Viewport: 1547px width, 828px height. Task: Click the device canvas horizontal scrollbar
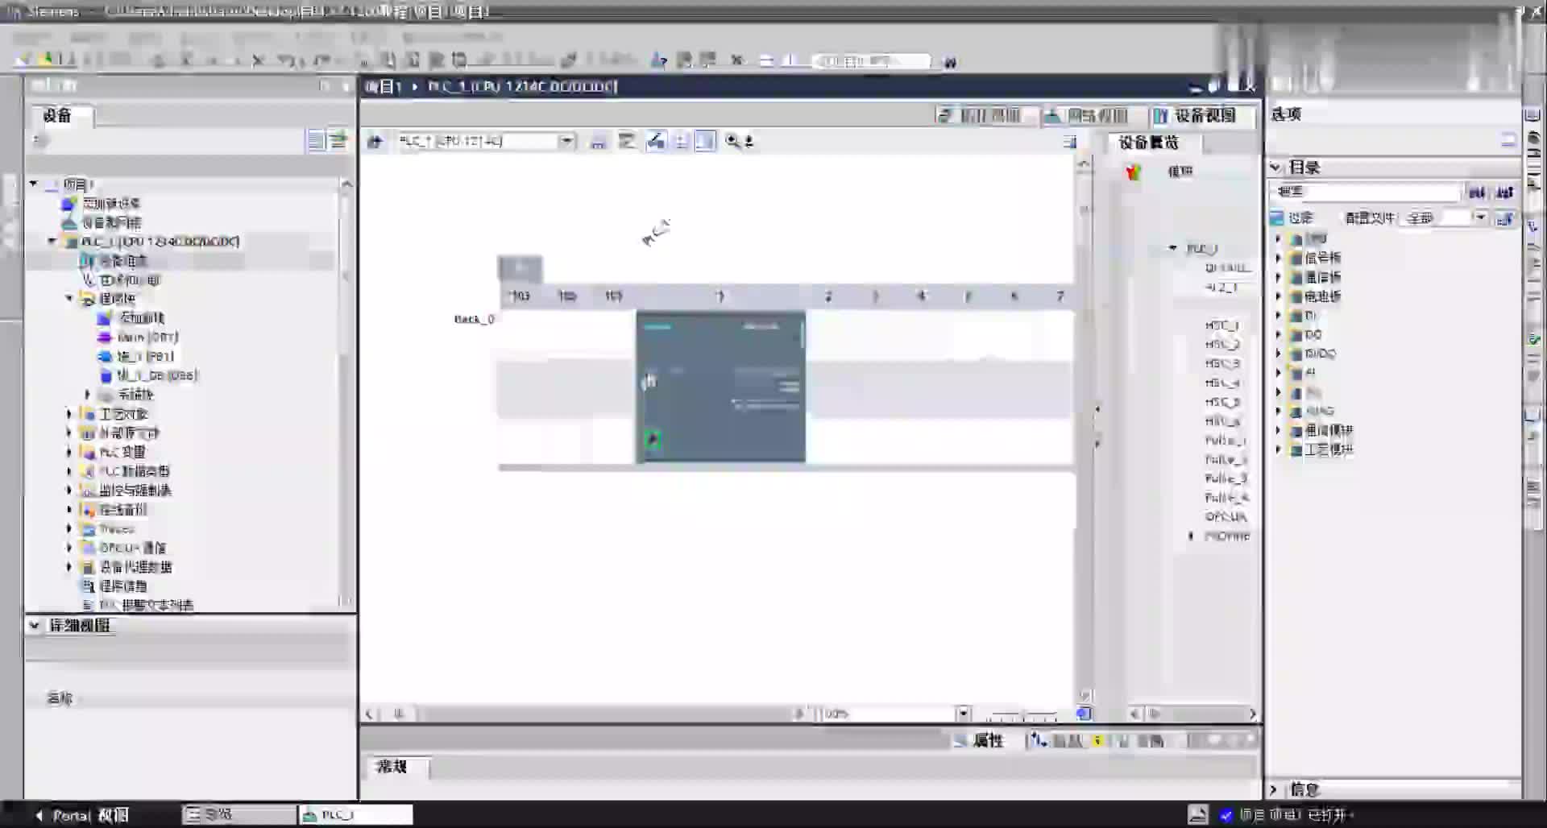[596, 714]
